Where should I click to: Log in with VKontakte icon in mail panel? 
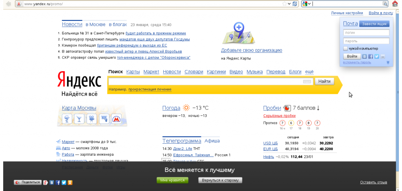click(x=364, y=56)
